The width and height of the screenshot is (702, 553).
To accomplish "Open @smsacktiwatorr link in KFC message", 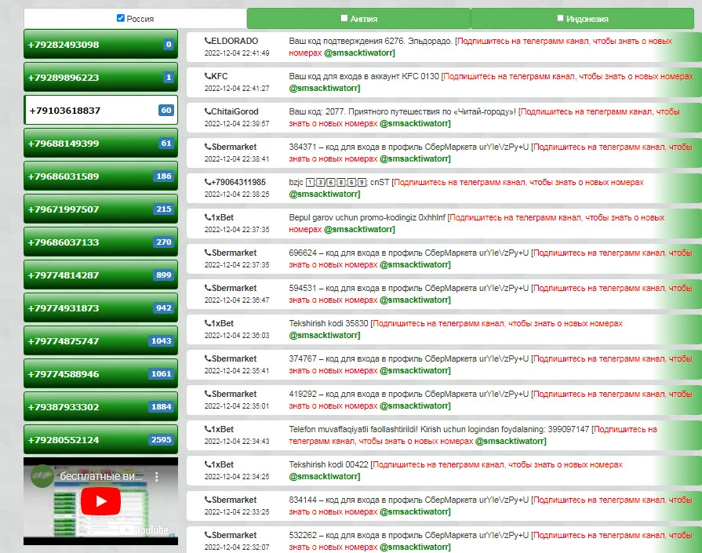I will [x=324, y=88].
